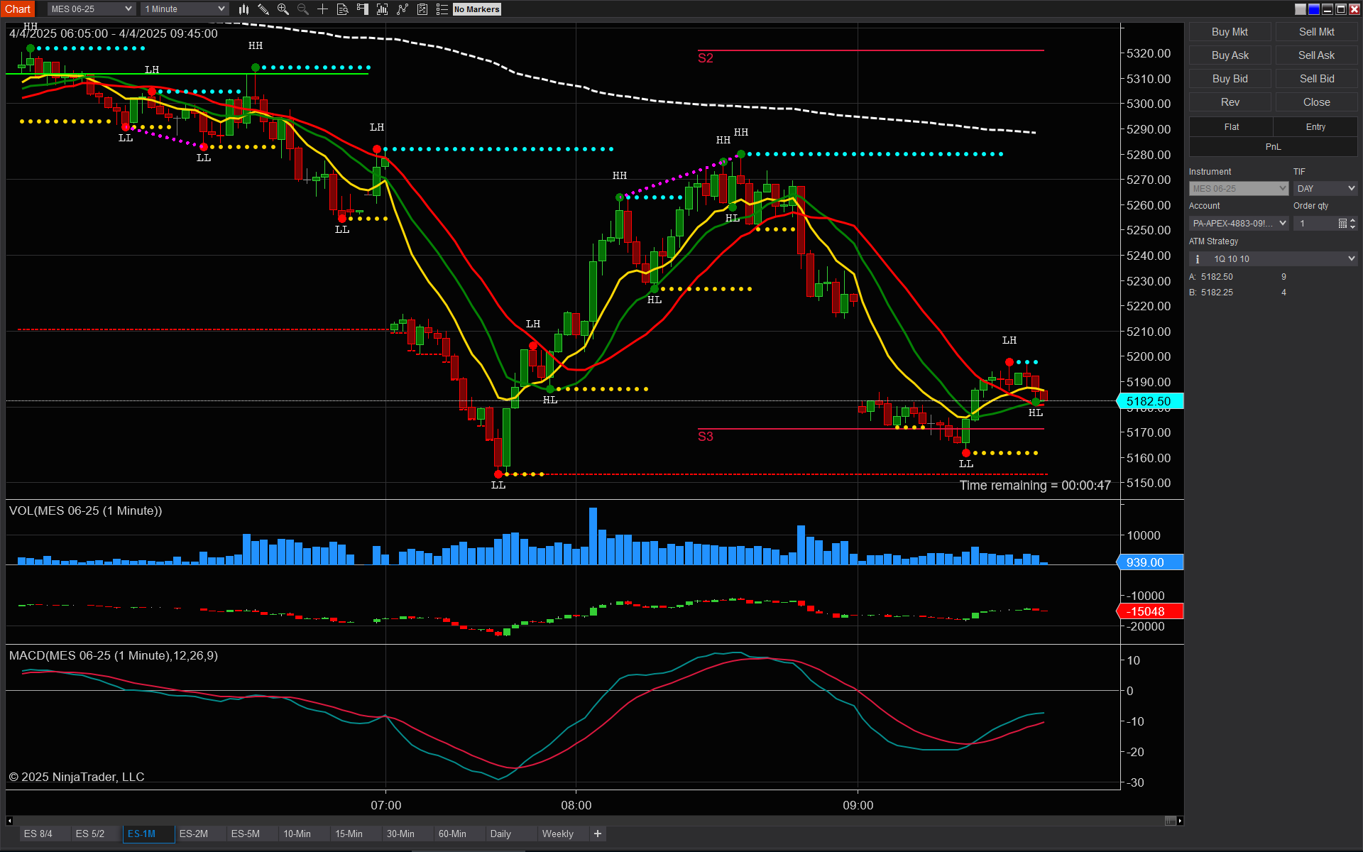Image resolution: width=1363 pixels, height=852 pixels.
Task: Click the blue link color square
Action: pos(1314,9)
